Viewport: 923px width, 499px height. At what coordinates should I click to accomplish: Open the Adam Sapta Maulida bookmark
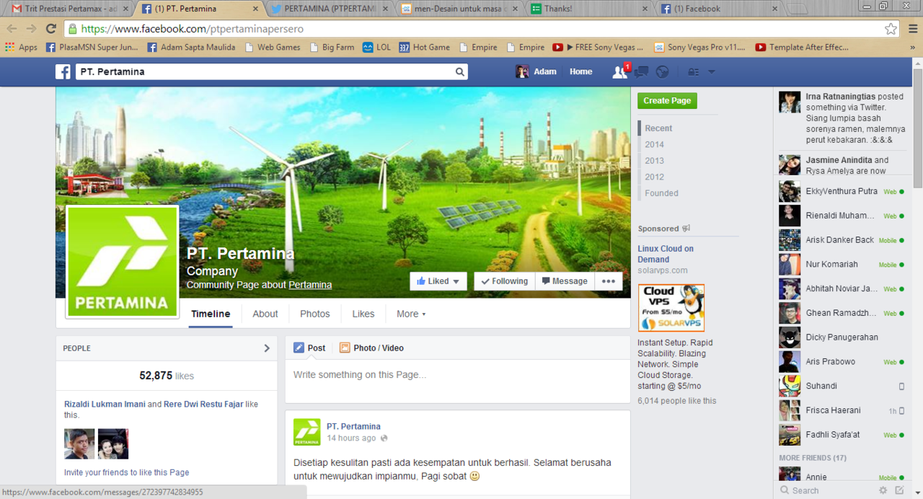(192, 48)
